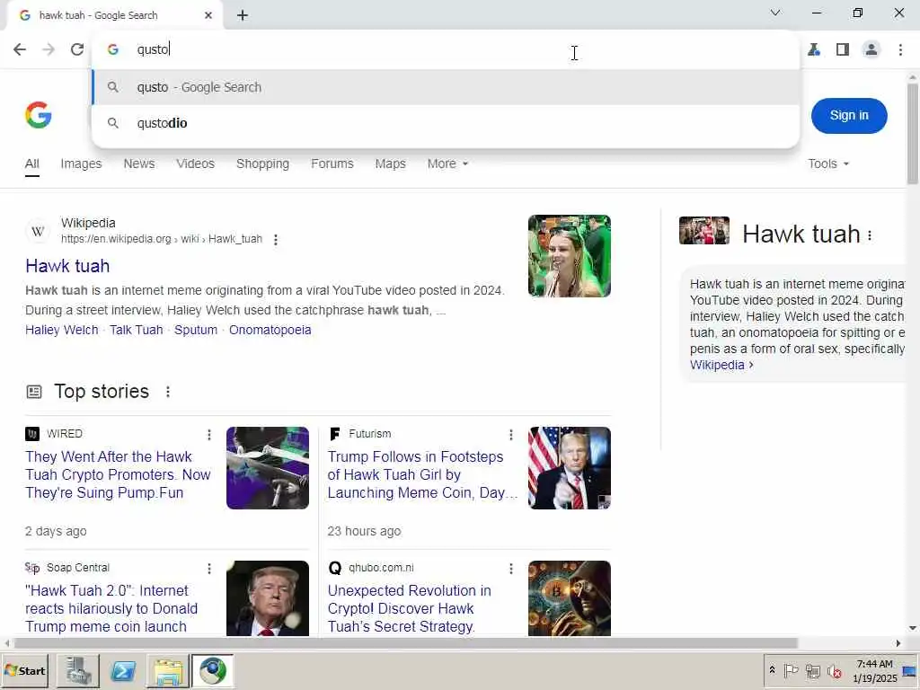The image size is (920, 690).
Task: Open Top stories options menu
Action: pos(168,392)
